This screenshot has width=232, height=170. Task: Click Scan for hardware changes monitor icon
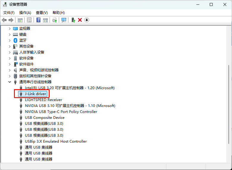click(64, 20)
